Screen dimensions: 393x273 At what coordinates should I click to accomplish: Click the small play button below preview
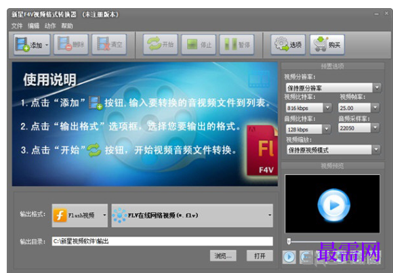pyautogui.click(x=289, y=257)
